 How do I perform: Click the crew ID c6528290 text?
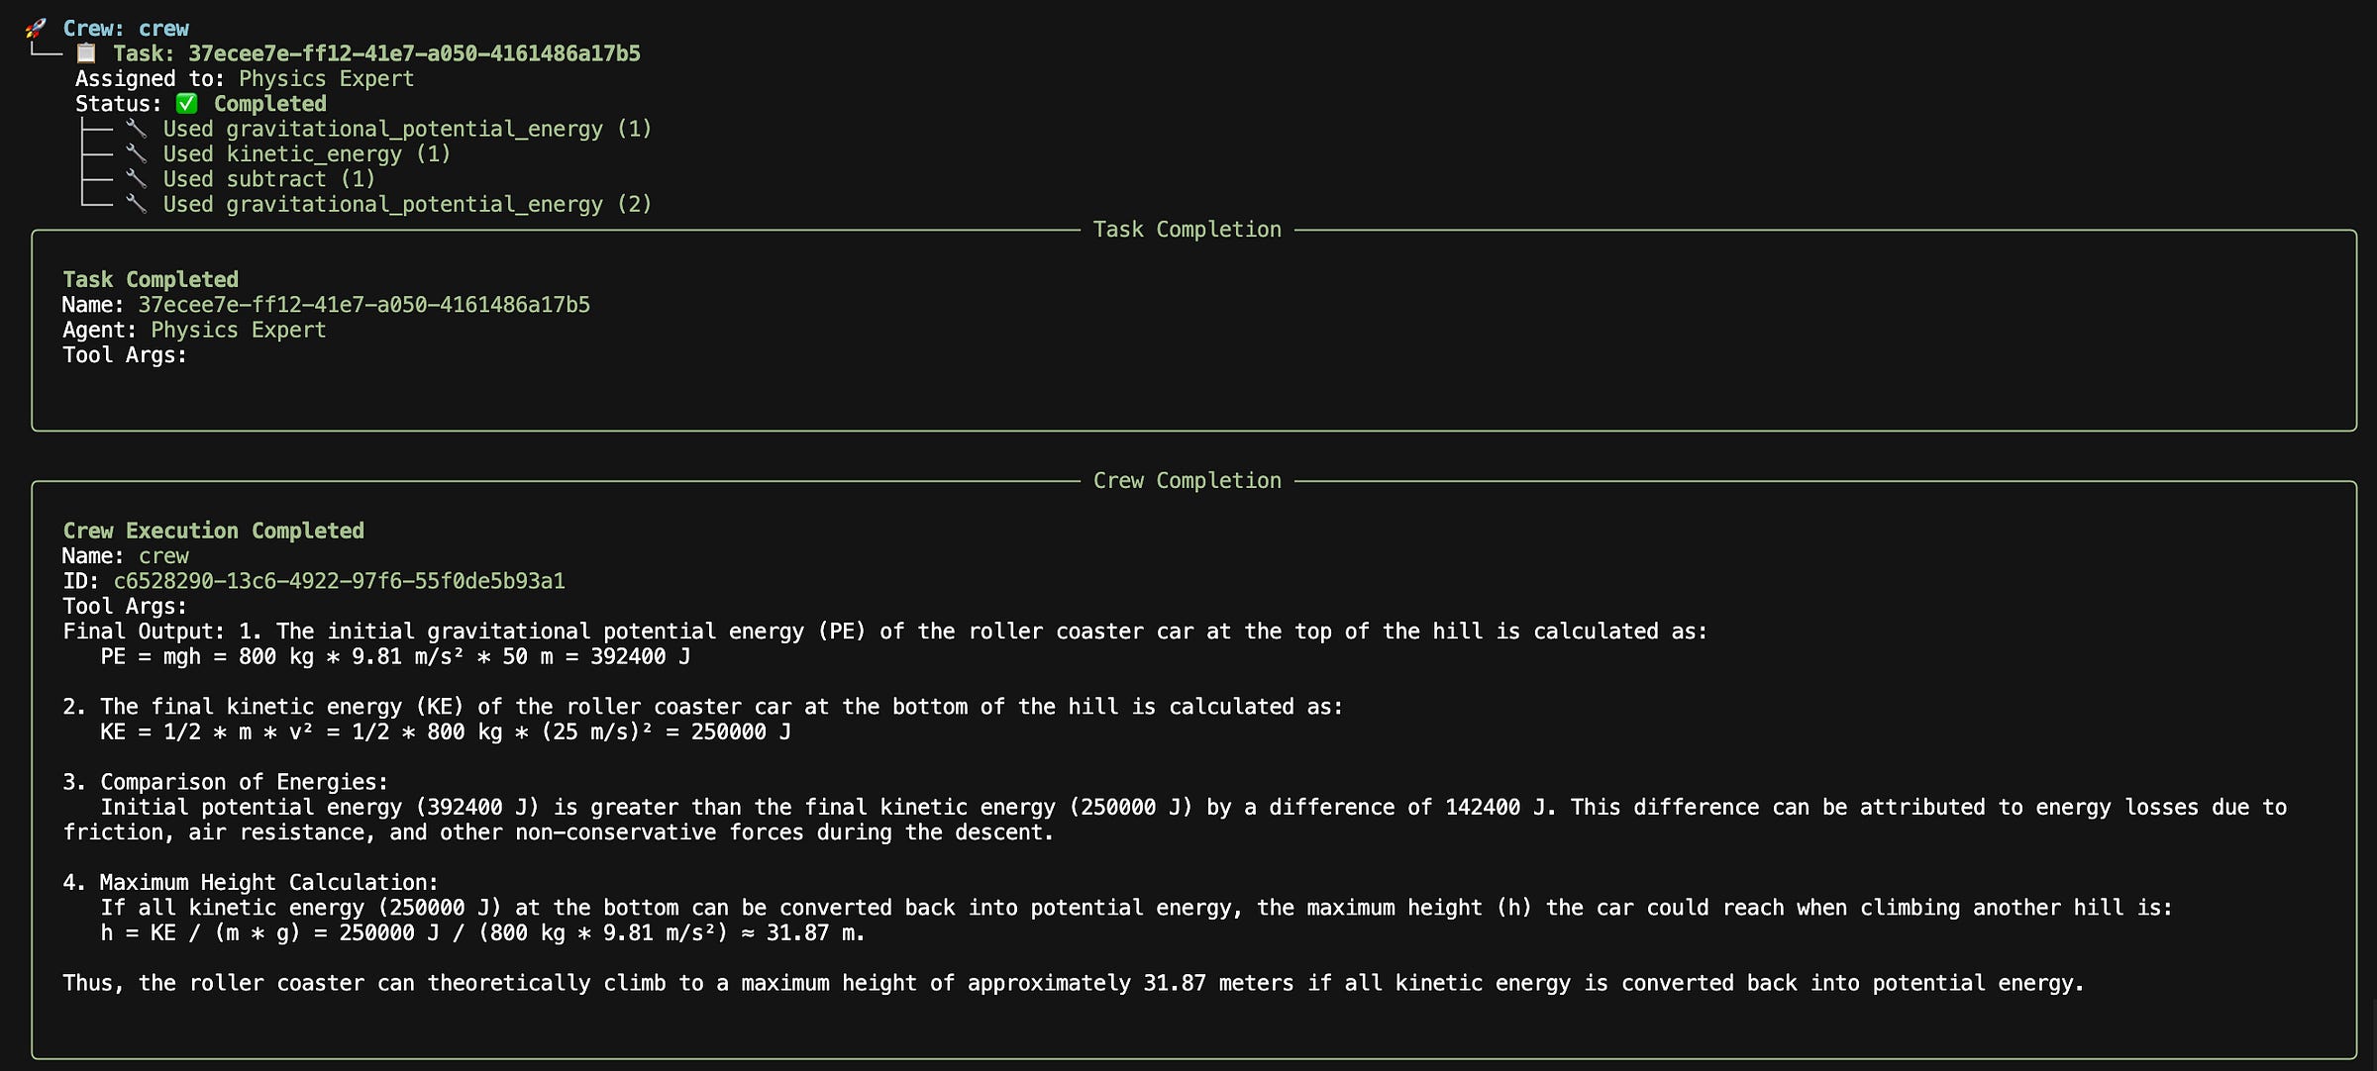pos(339,581)
